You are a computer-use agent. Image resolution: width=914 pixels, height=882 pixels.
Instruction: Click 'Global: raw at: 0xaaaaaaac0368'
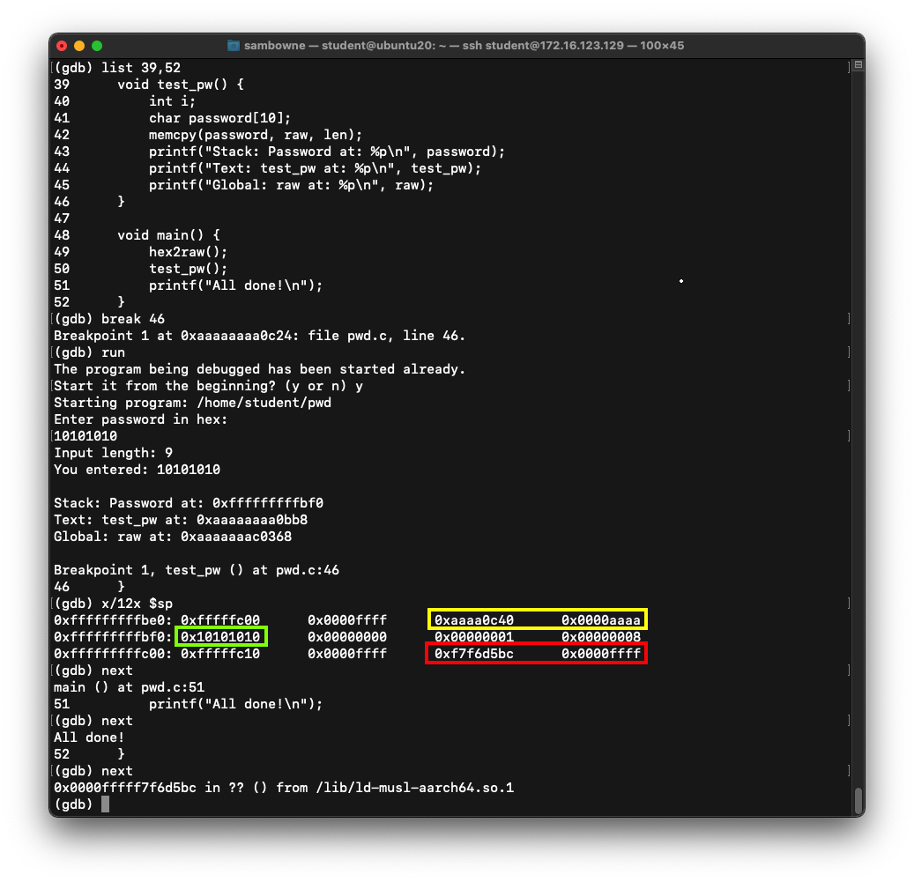tap(173, 537)
